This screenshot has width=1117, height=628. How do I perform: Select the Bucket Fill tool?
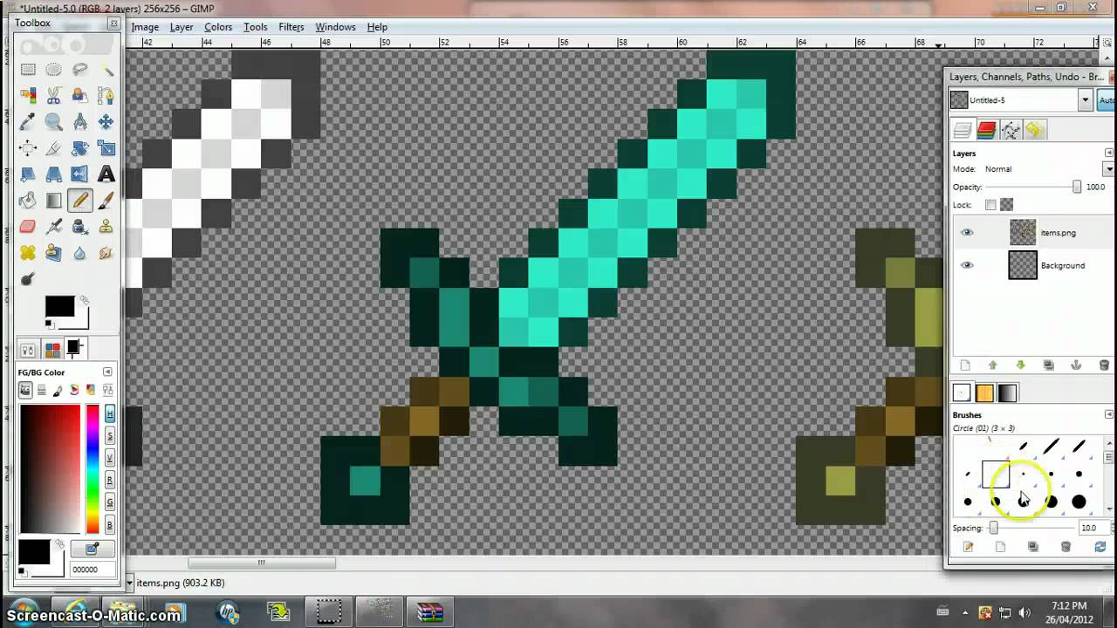tap(28, 201)
